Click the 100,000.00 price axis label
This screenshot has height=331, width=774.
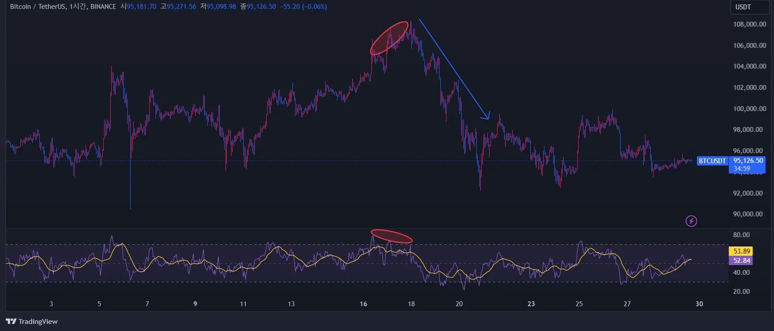point(750,109)
